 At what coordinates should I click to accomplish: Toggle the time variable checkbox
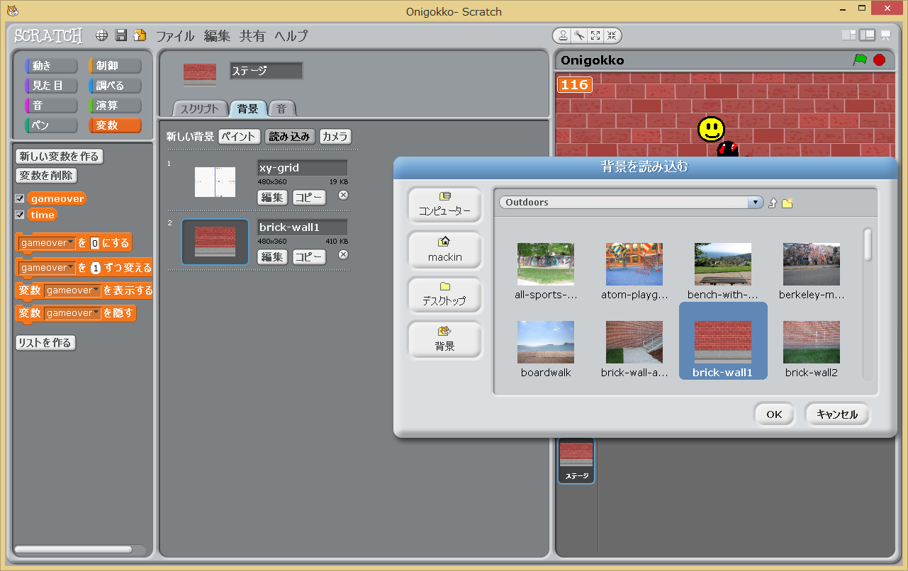20,215
